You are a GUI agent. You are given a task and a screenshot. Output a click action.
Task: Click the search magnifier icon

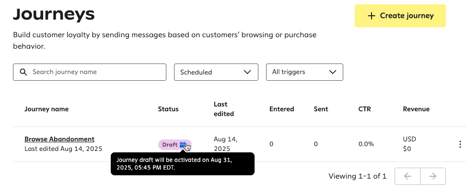pos(23,72)
